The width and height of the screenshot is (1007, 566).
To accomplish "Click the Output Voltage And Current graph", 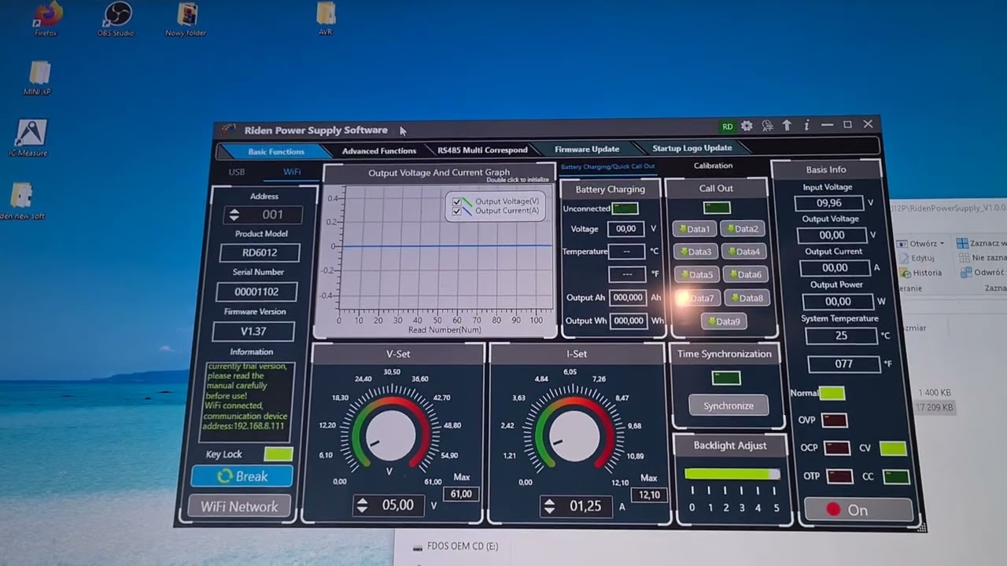I will 446,249.
